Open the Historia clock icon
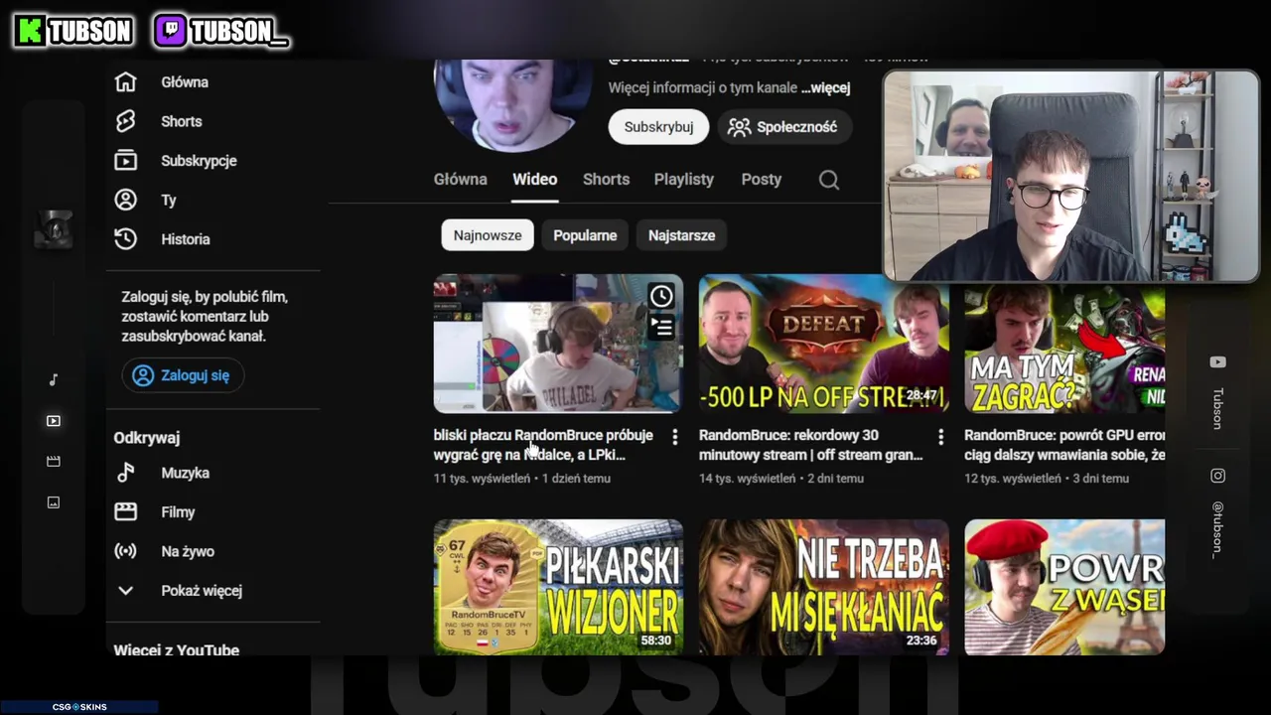Viewport: 1271px width, 715px height. point(125,239)
